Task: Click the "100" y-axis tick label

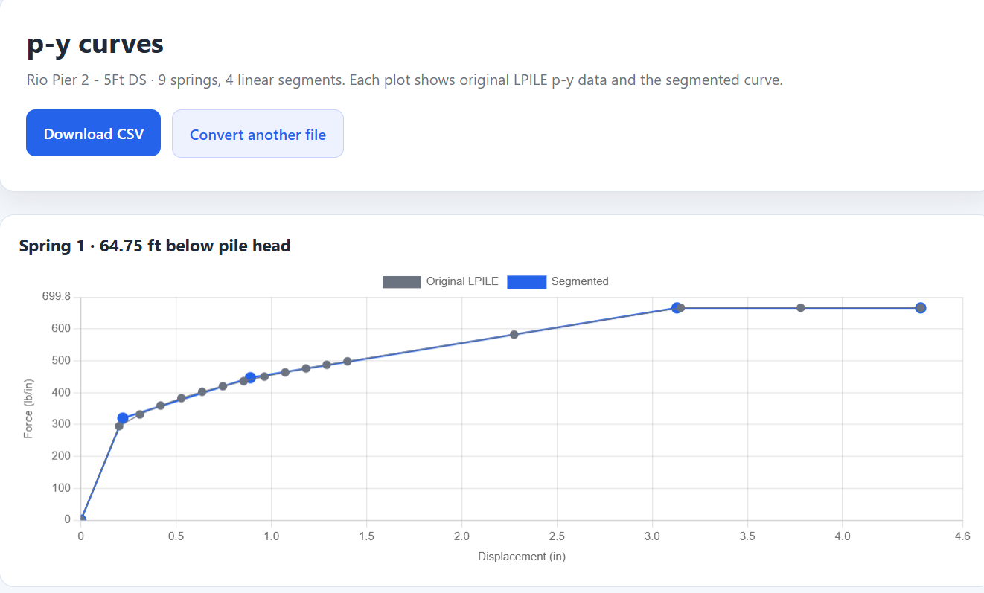Action: coord(61,488)
